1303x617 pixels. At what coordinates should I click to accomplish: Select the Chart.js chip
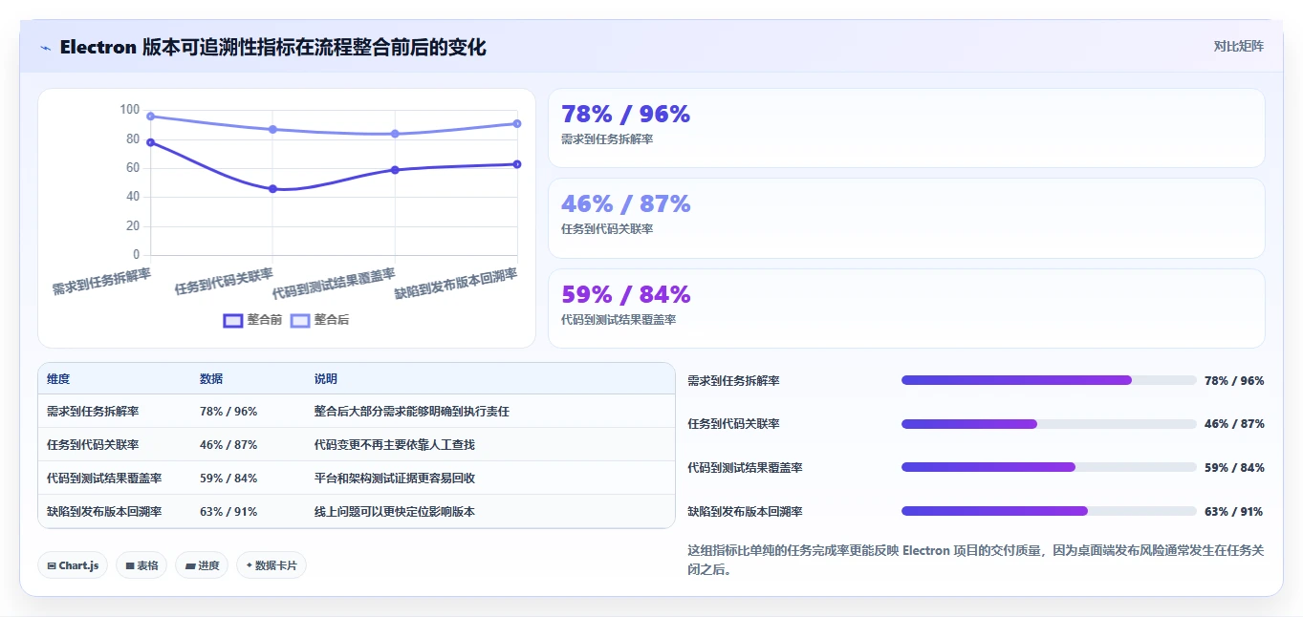(73, 565)
